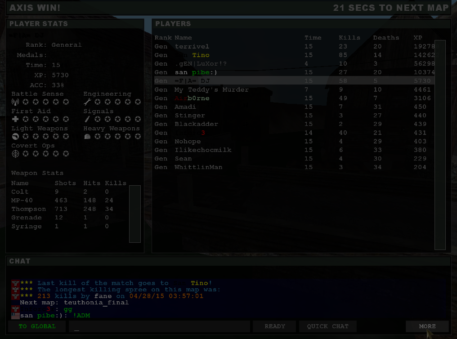Click the Heavy Weapons helmet icon
457x339 pixels.
87,136
